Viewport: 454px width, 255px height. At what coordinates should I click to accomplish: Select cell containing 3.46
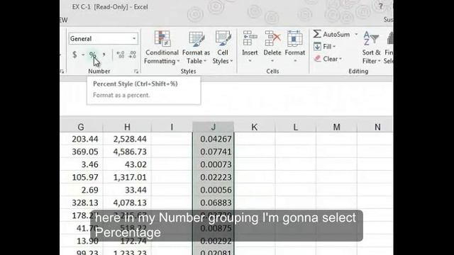coord(82,164)
